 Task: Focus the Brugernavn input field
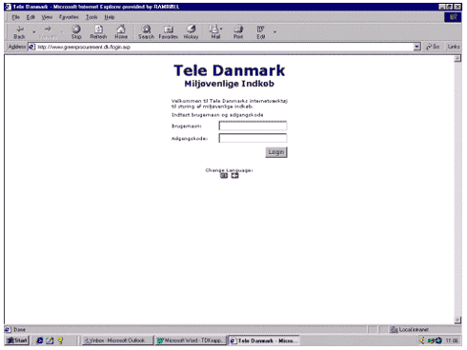pos(253,126)
